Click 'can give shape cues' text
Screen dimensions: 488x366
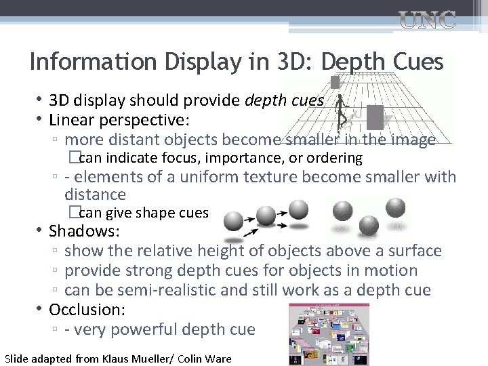(x=144, y=213)
